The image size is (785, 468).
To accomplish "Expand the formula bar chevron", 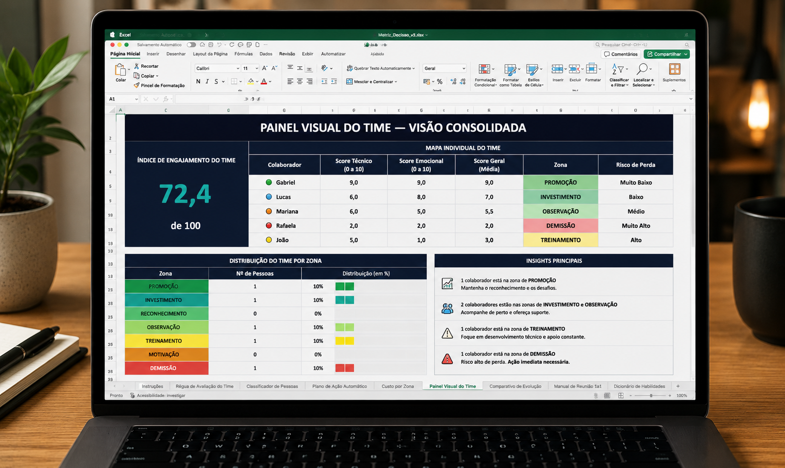I will pos(691,99).
